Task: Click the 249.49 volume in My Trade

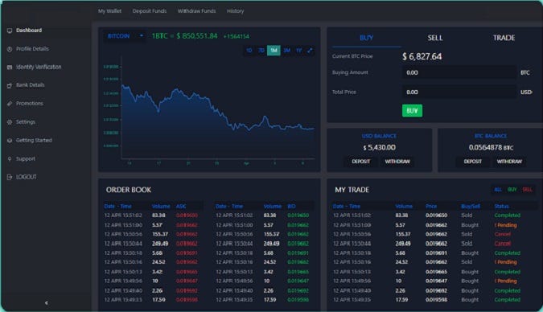Action: pos(403,244)
